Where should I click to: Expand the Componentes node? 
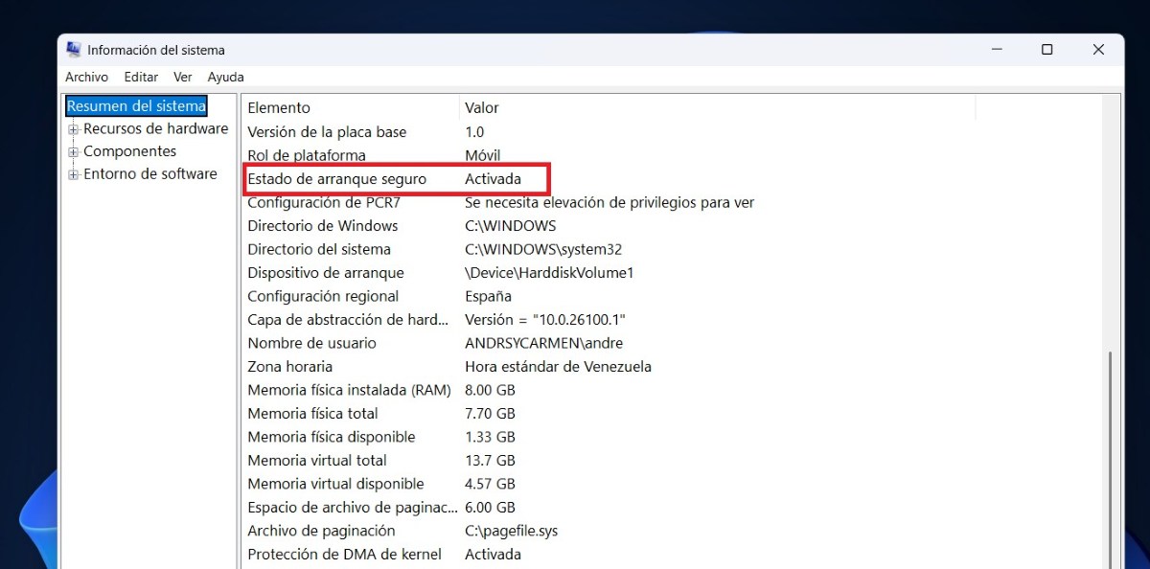pyautogui.click(x=73, y=152)
